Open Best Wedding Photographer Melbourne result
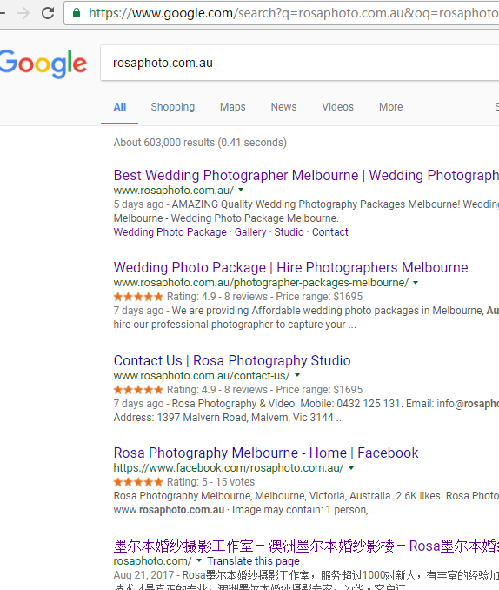Image resolution: width=499 pixels, height=590 pixels. click(x=306, y=175)
